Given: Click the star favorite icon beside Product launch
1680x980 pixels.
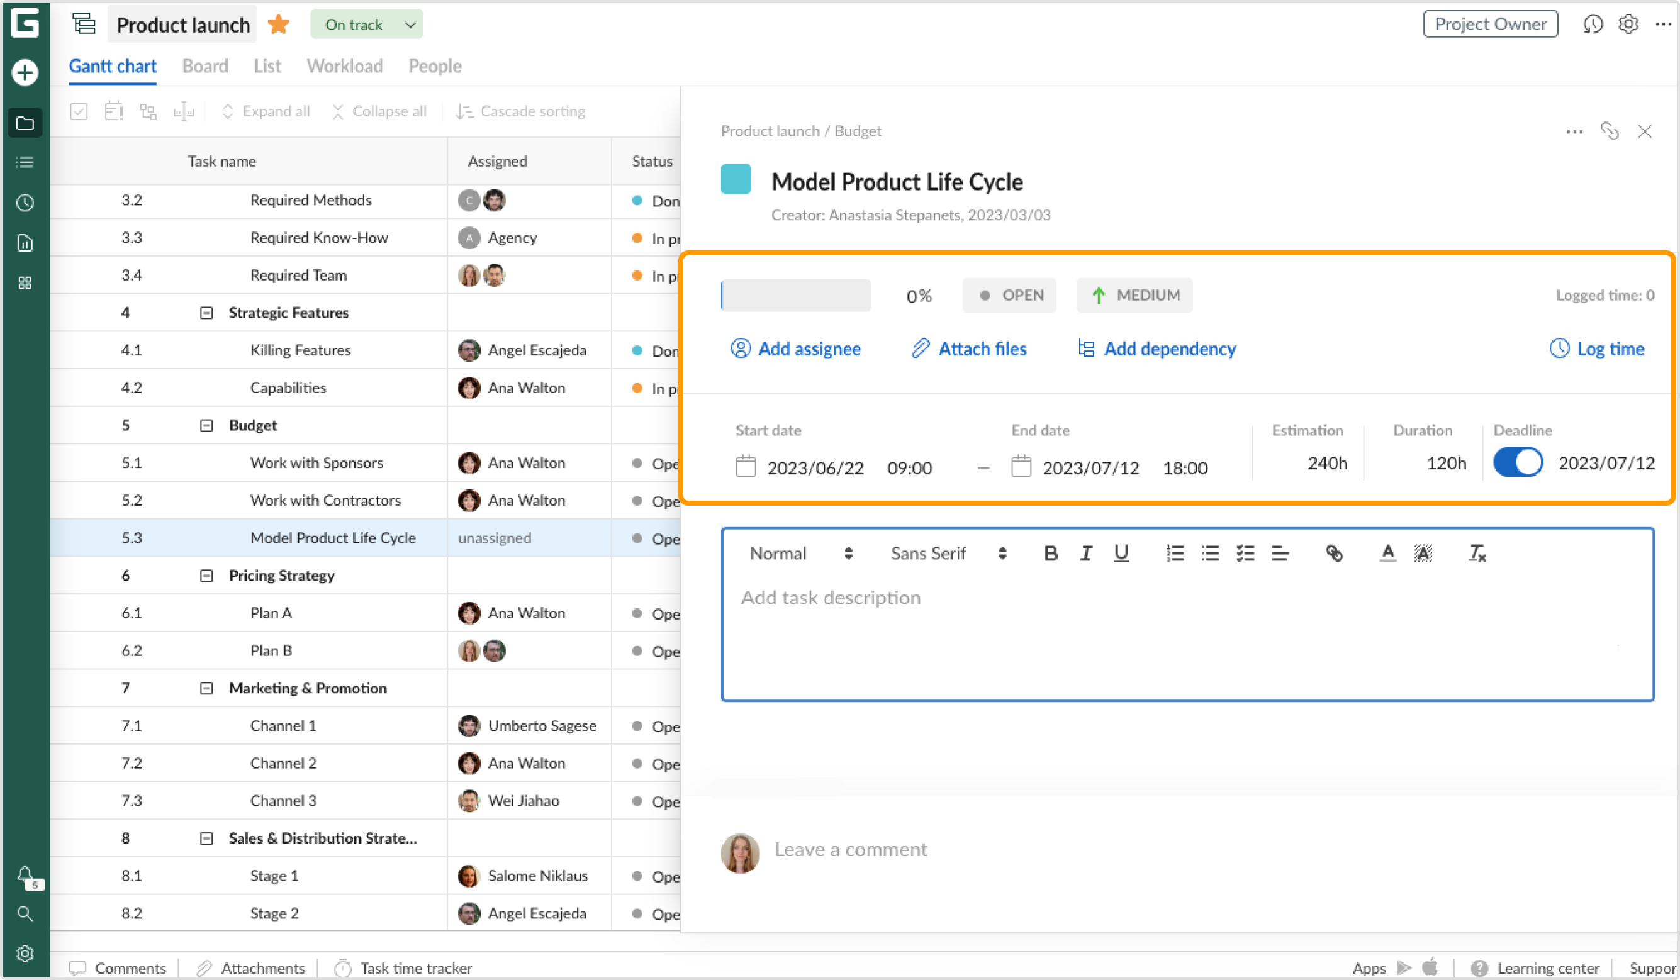Looking at the screenshot, I should [x=278, y=25].
